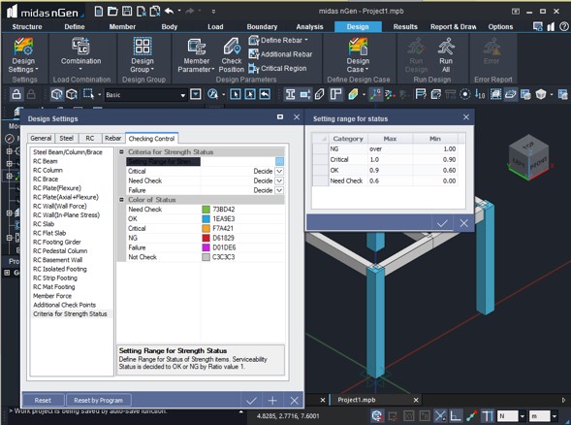Image resolution: width=571 pixels, height=425 pixels.
Task: Click the OK blue color swatch
Action: coord(206,218)
